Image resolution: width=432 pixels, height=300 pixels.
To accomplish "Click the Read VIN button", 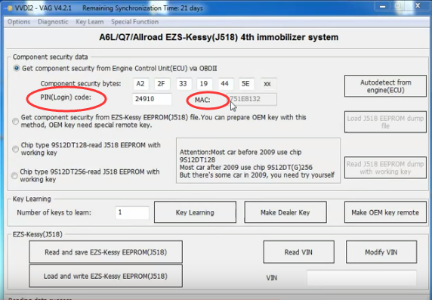I will pyautogui.click(x=298, y=252).
